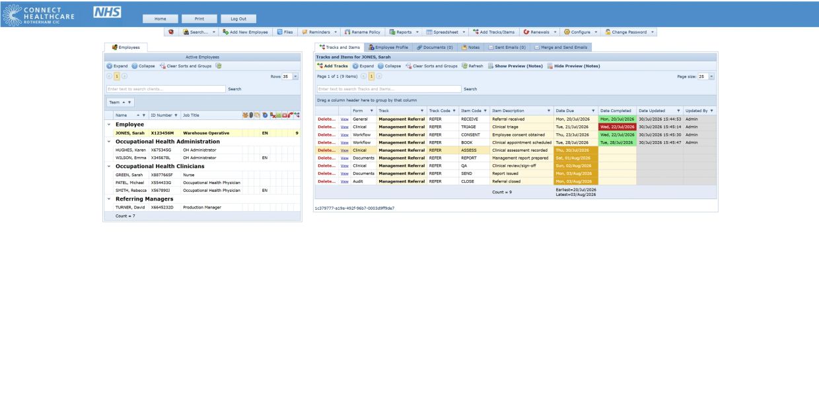This screenshot has width=819, height=399.
Task: Expand all groups in Active Employees
Action: pos(116,66)
